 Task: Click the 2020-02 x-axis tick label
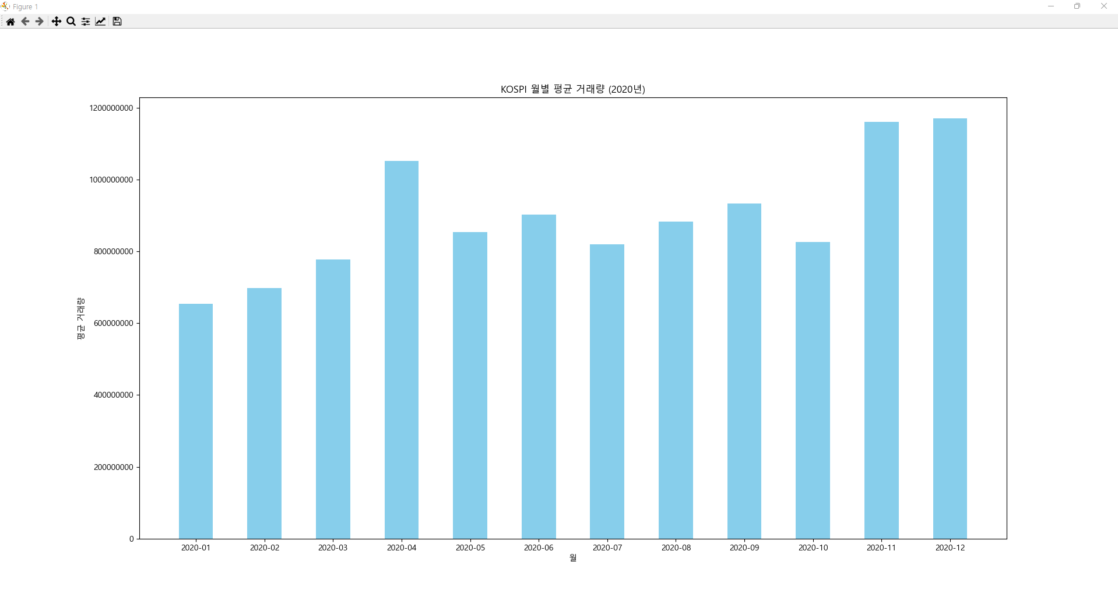[265, 548]
